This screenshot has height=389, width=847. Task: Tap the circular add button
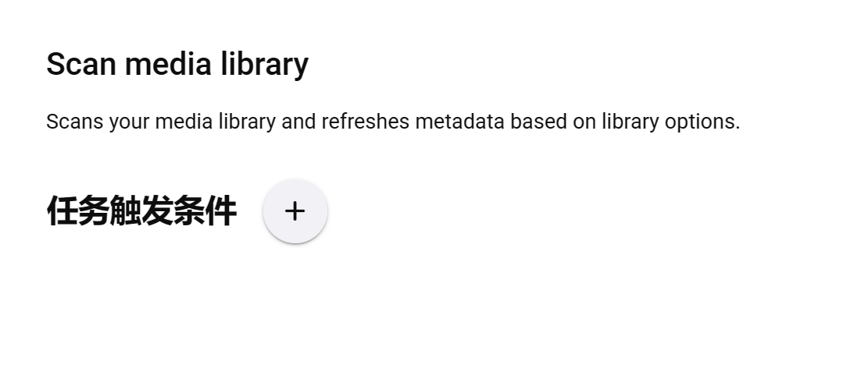coord(295,211)
